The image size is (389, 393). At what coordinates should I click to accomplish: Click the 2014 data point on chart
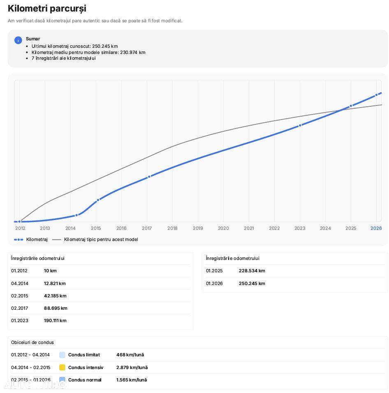(x=76, y=215)
